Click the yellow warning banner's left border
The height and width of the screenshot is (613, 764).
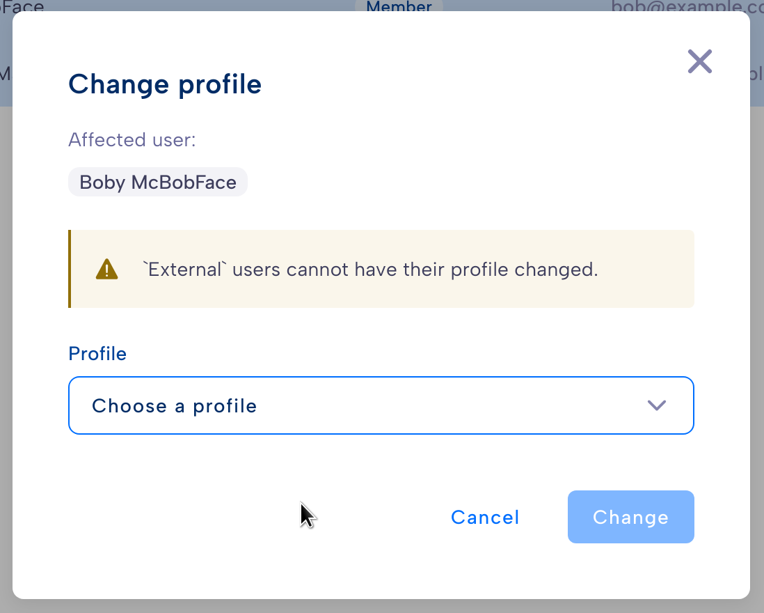tap(70, 269)
